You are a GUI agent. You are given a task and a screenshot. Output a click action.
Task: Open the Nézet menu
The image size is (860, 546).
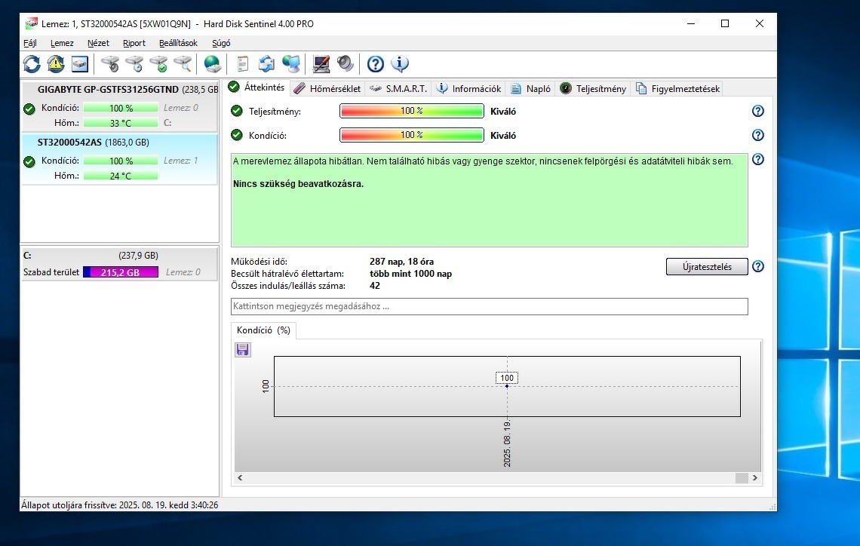point(98,43)
